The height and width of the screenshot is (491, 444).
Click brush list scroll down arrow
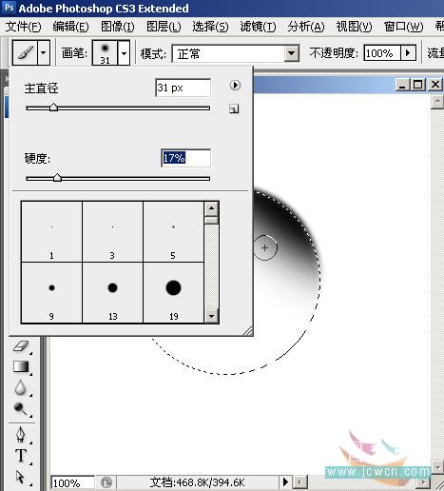pyautogui.click(x=211, y=316)
